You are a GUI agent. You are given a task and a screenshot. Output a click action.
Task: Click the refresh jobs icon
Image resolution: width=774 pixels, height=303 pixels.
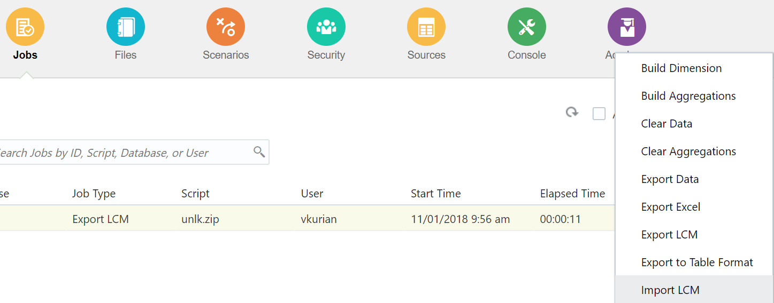(x=572, y=113)
